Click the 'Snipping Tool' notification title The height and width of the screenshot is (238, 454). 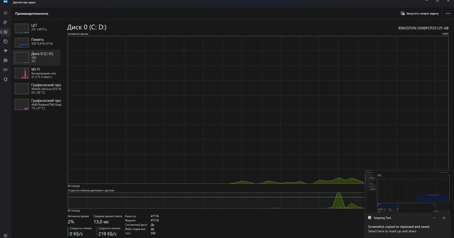tap(382, 218)
